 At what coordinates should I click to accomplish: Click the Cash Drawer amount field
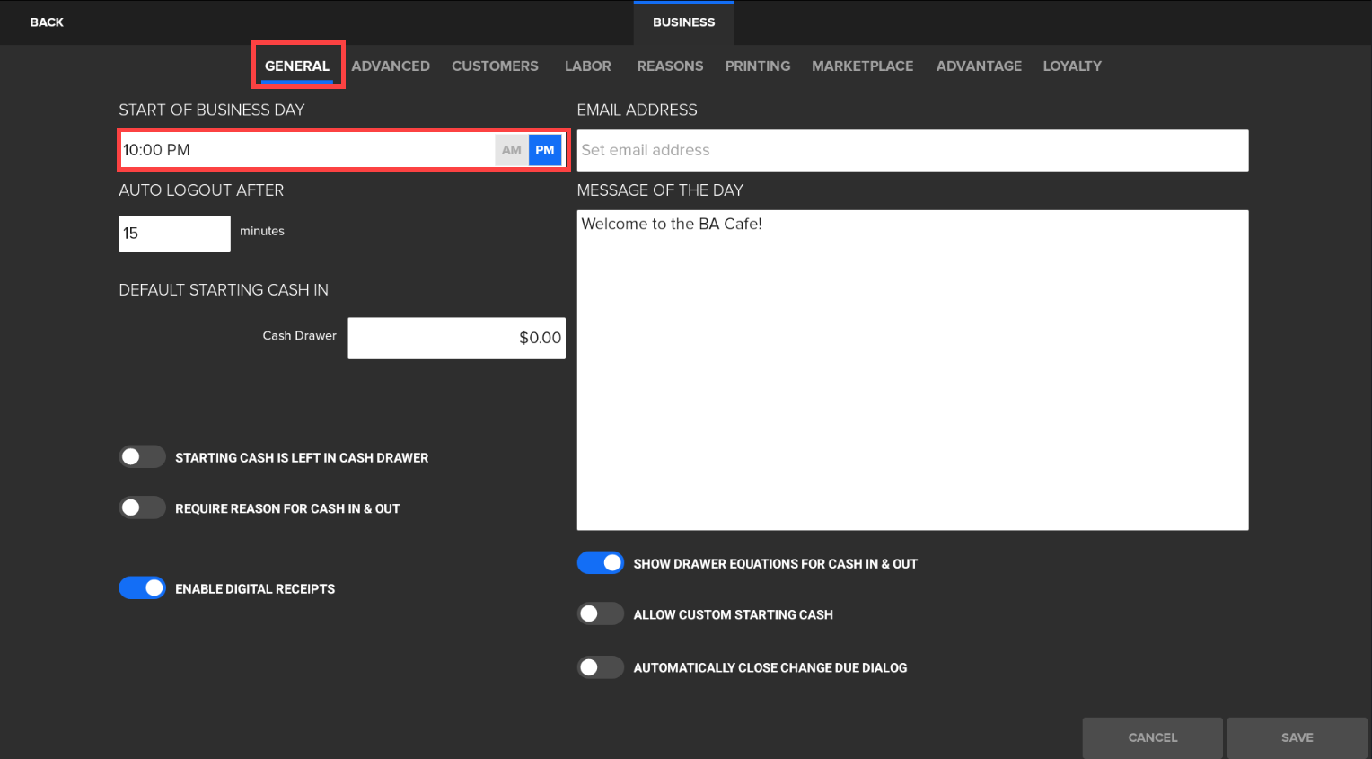pos(456,339)
